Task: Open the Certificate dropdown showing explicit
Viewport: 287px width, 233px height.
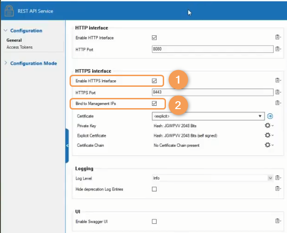Action: pos(208,116)
